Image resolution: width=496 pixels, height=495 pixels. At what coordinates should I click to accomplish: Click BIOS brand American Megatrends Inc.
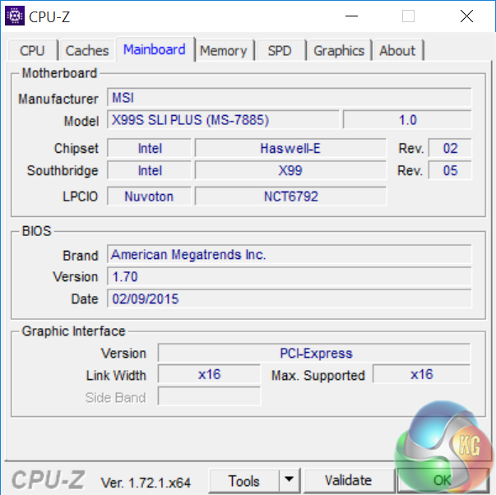coord(289,255)
